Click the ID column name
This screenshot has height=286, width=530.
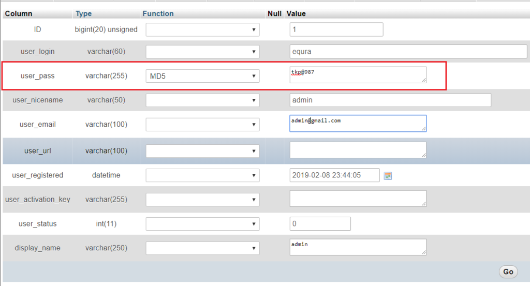point(37,29)
